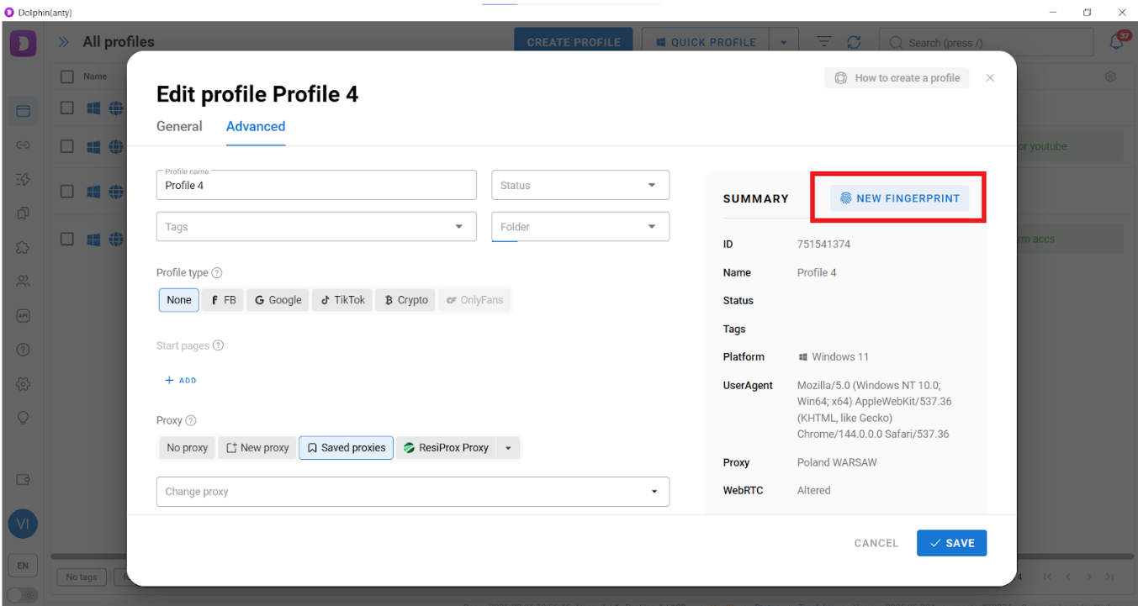This screenshot has height=606, width=1138.
Task: Open the extensions puzzle icon in sidebar
Action: (24, 248)
